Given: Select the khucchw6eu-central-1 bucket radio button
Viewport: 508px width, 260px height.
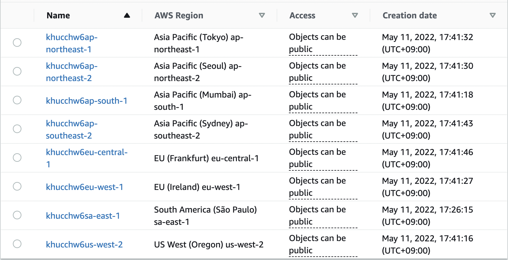Looking at the screenshot, I should [17, 158].
